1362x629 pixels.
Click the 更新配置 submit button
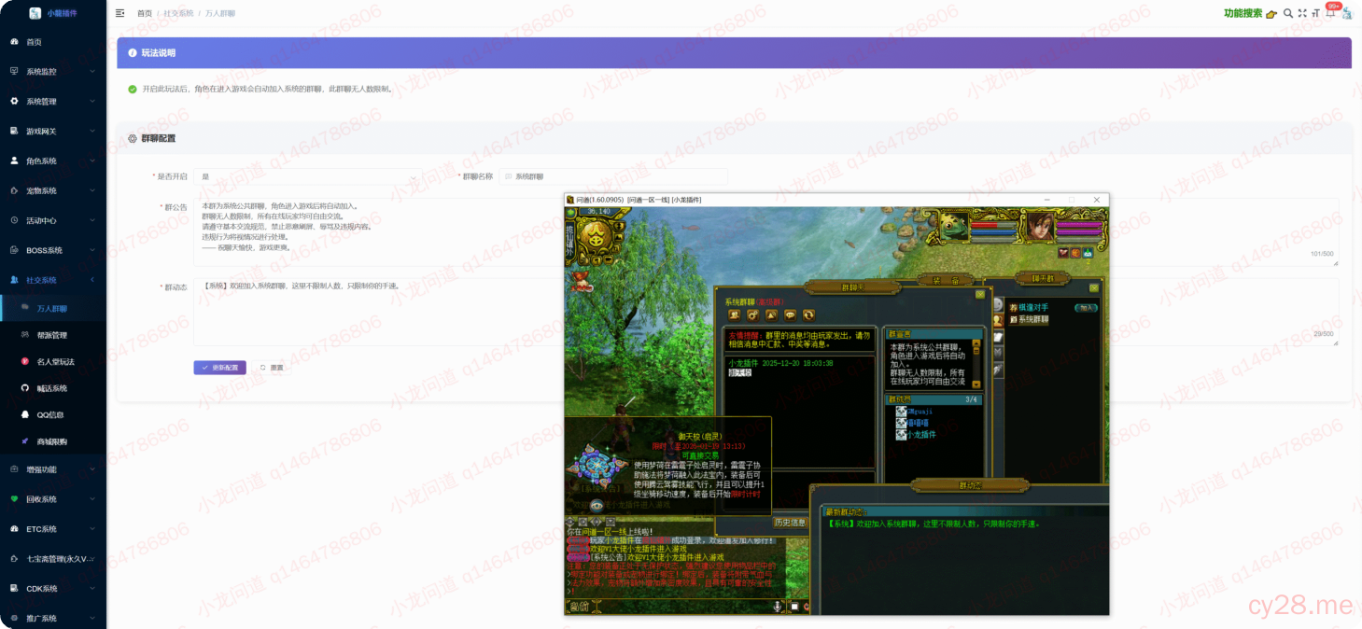[x=220, y=368]
